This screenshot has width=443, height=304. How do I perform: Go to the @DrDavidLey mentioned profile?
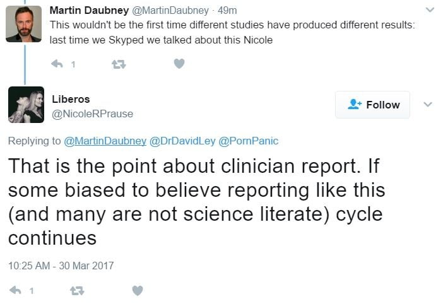182,141
